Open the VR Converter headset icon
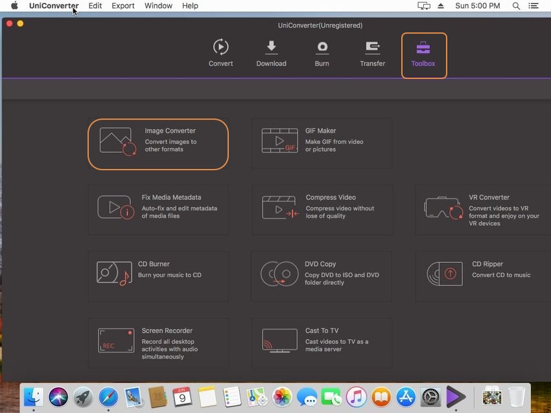Screen dimensions: 551x413 [443, 209]
